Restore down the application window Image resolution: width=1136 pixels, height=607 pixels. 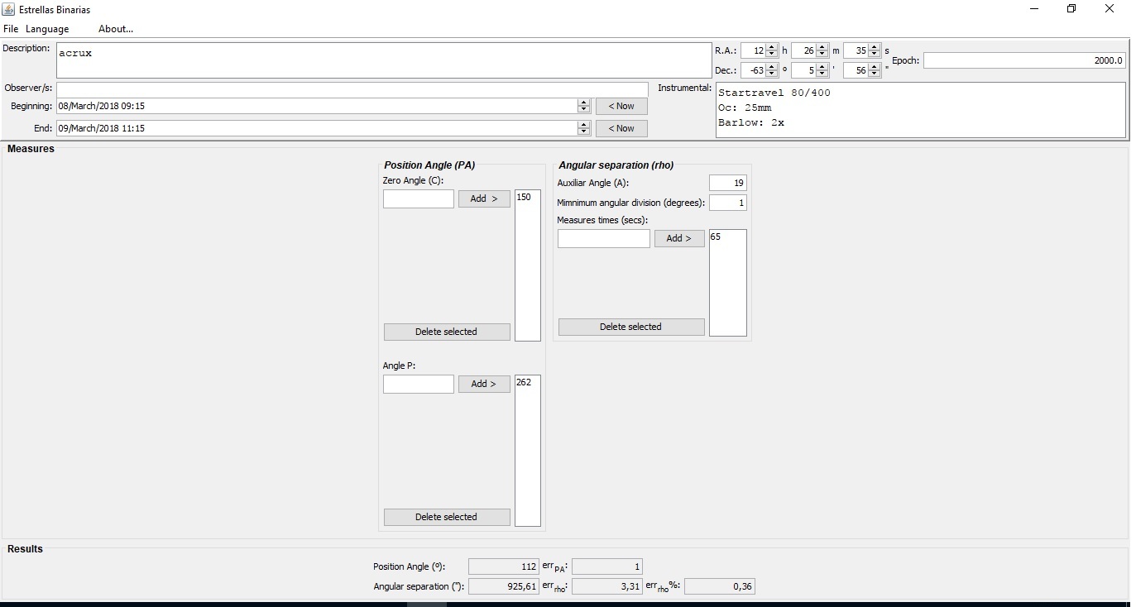pyautogui.click(x=1071, y=9)
